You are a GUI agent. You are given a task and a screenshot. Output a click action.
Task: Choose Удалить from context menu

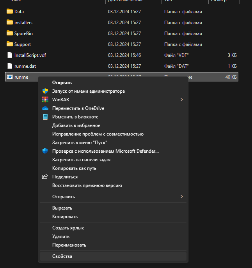click(113, 236)
